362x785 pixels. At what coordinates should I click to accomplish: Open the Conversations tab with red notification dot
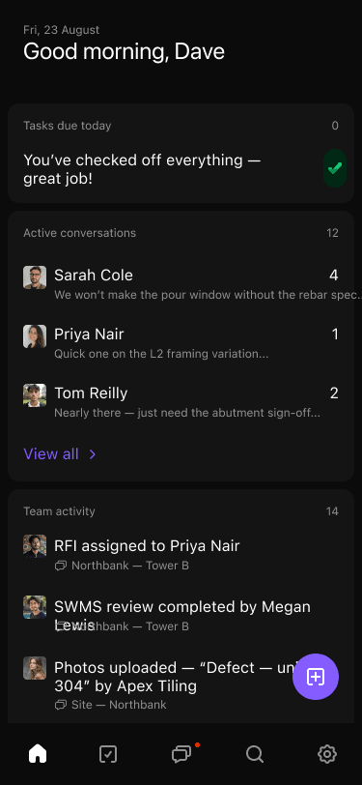point(181,753)
